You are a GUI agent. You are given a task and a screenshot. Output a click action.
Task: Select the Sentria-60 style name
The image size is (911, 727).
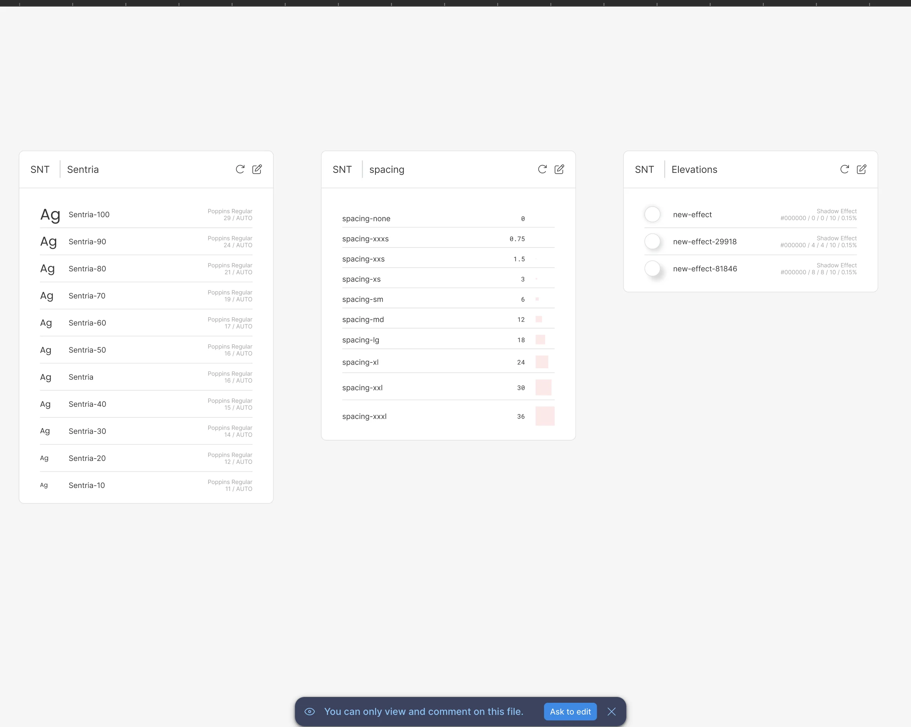coord(87,323)
